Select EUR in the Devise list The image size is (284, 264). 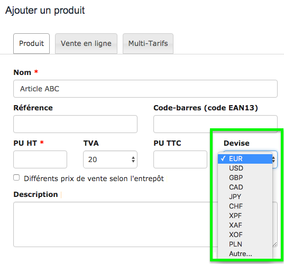pyautogui.click(x=245, y=159)
